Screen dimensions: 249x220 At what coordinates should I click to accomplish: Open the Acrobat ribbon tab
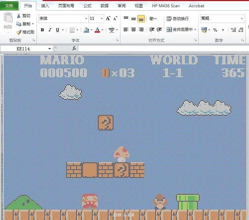(x=197, y=6)
